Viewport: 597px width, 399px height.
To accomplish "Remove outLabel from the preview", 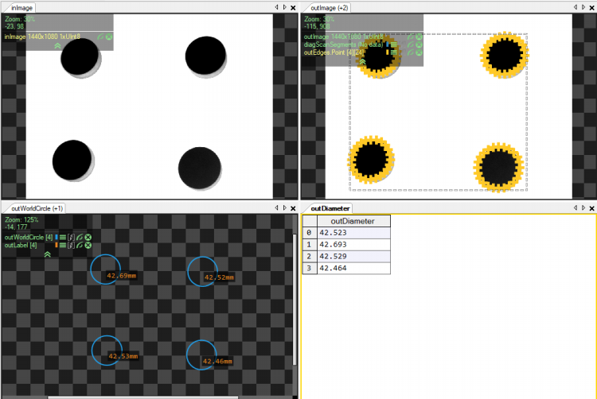I will [x=88, y=246].
